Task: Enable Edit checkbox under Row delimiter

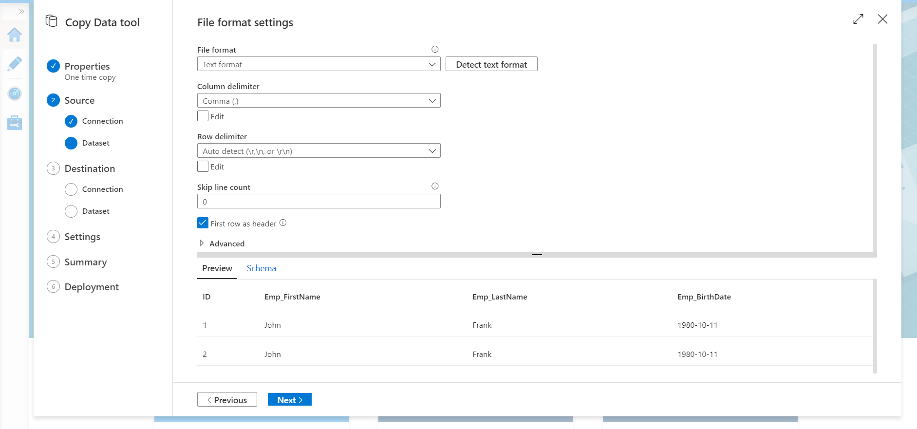Action: [x=203, y=166]
